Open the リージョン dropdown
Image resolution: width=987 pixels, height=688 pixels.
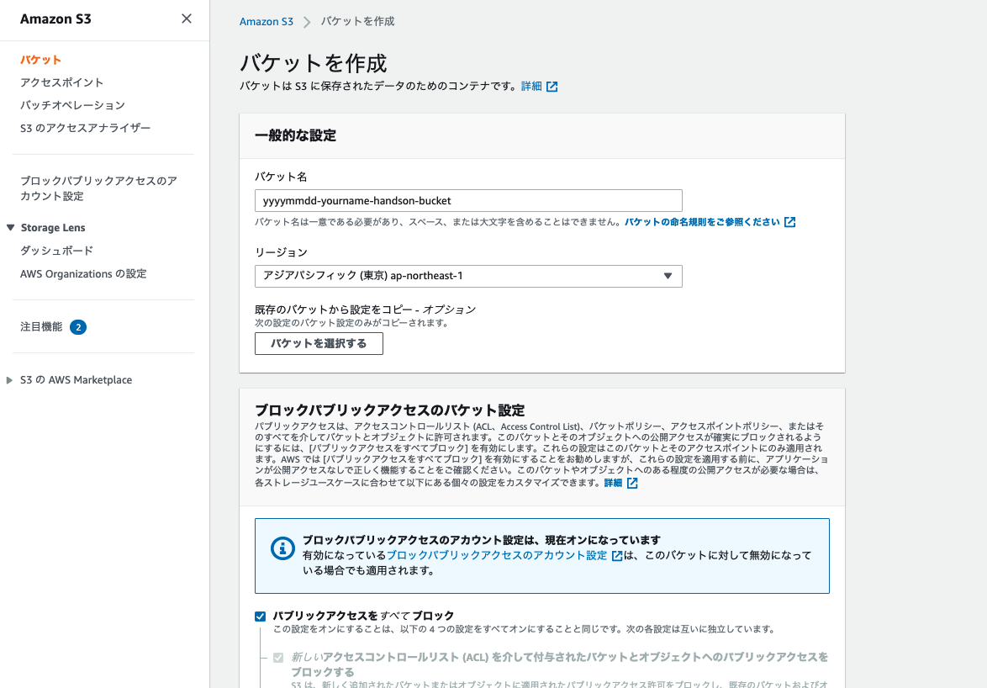pos(468,276)
